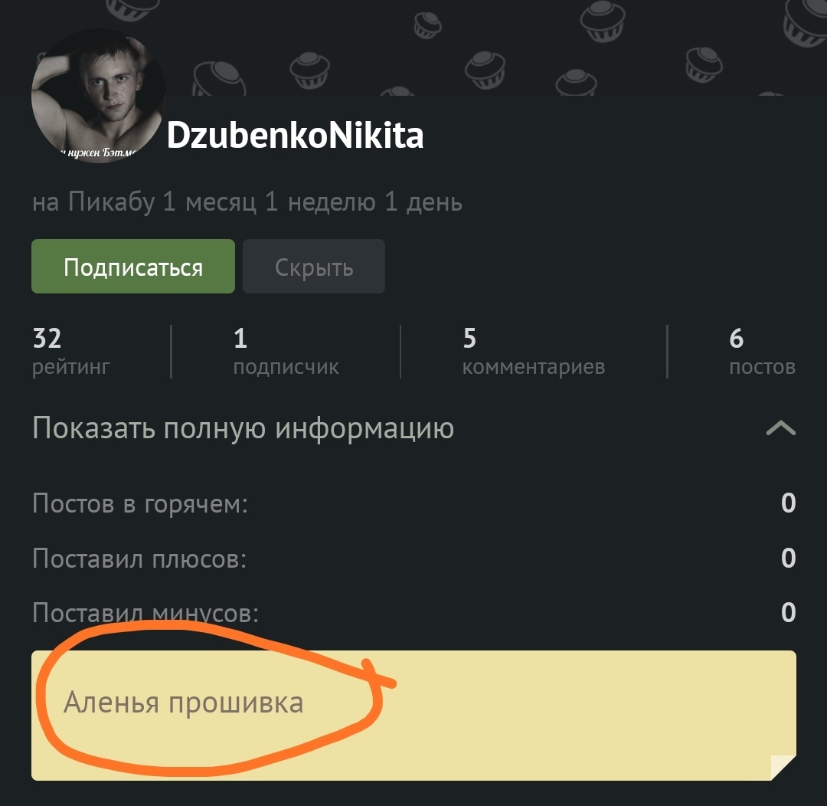This screenshot has height=806, width=827.
Task: Hide the user with the Скрыть button
Action: click(x=314, y=266)
